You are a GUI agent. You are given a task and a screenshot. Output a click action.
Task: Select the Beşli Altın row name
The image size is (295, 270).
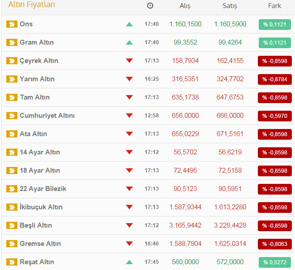(36, 225)
